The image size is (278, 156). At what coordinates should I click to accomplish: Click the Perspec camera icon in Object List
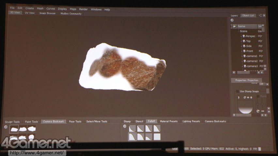(244, 36)
